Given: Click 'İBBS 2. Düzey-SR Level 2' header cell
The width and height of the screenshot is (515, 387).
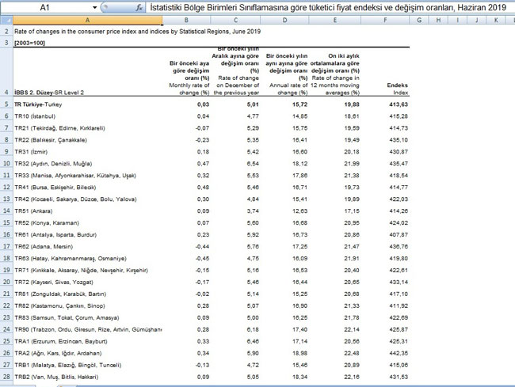Looking at the screenshot, I should (49, 93).
